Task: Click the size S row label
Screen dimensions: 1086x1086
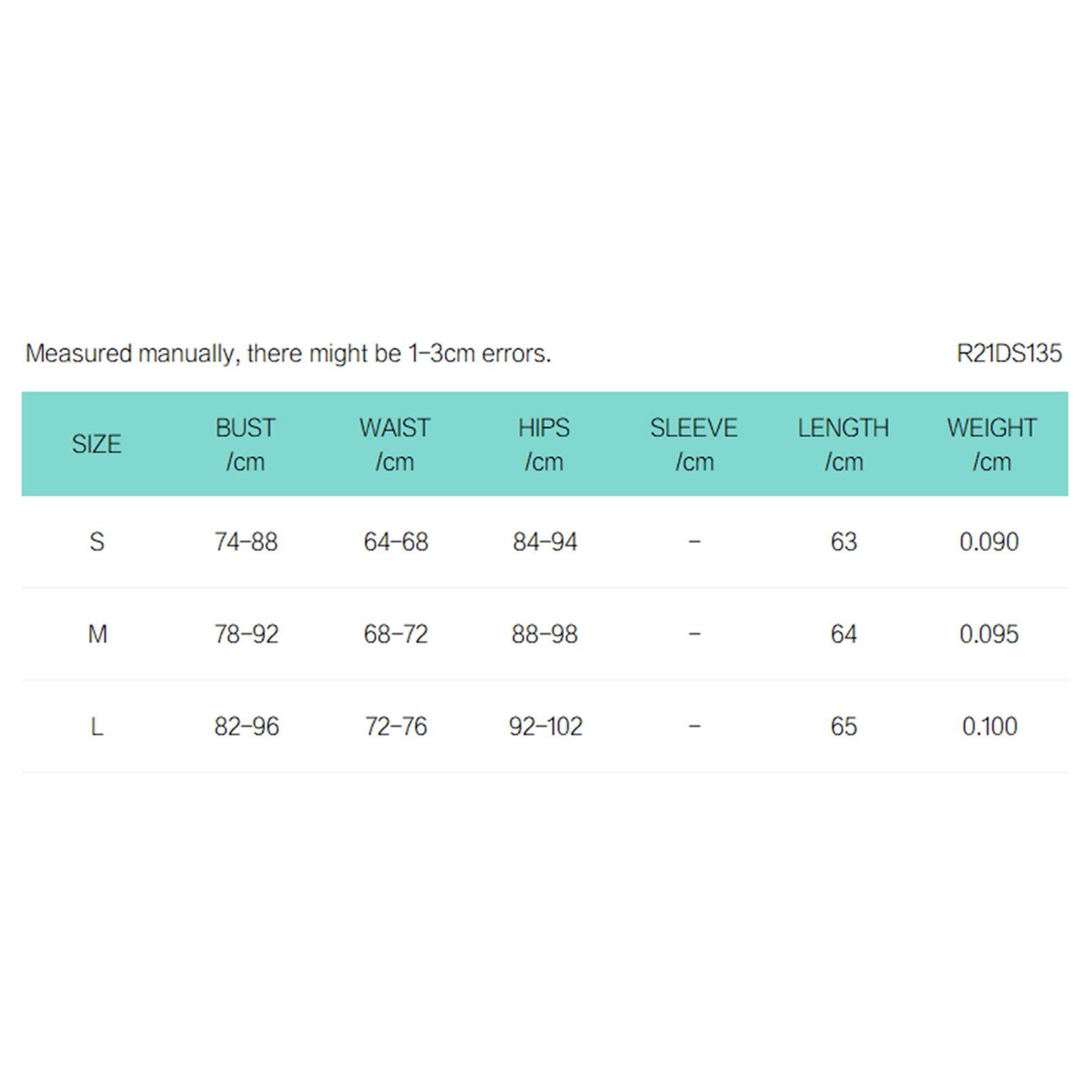Action: [97, 542]
